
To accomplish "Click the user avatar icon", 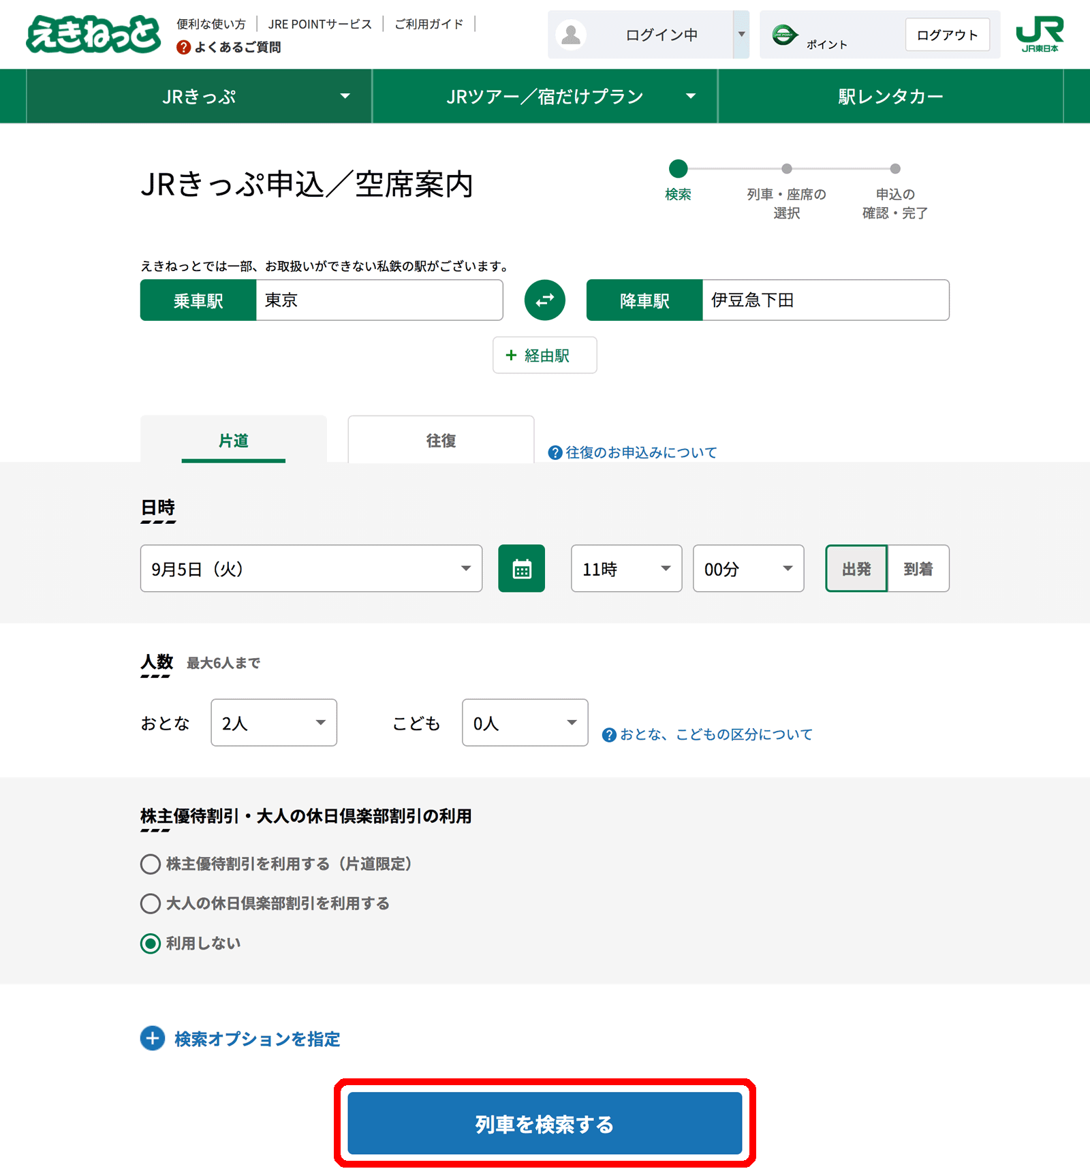I will 572,35.
